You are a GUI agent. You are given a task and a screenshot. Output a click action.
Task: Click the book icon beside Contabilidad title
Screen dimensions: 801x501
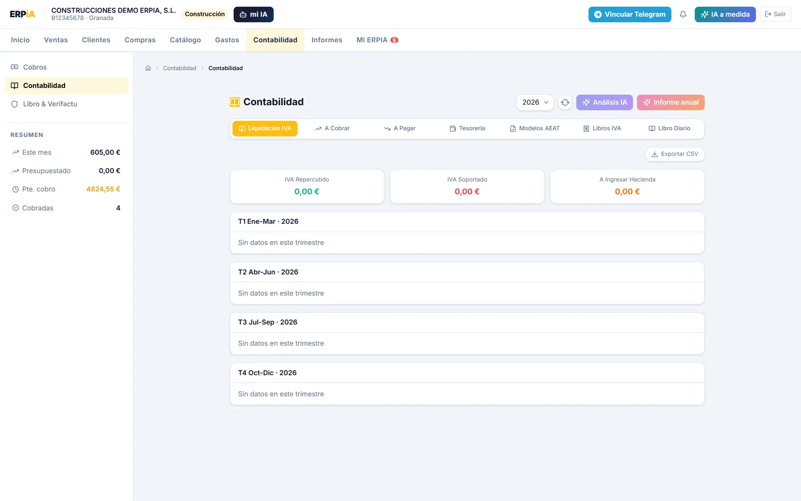coord(235,102)
